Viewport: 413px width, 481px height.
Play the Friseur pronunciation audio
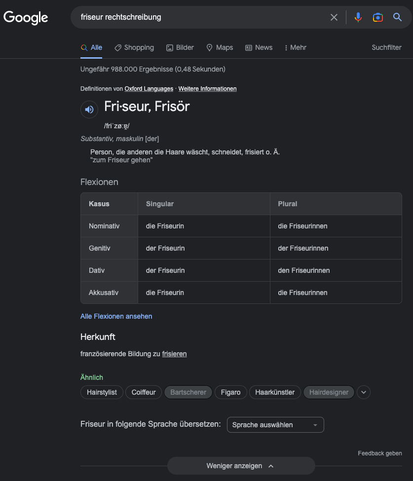click(x=89, y=109)
